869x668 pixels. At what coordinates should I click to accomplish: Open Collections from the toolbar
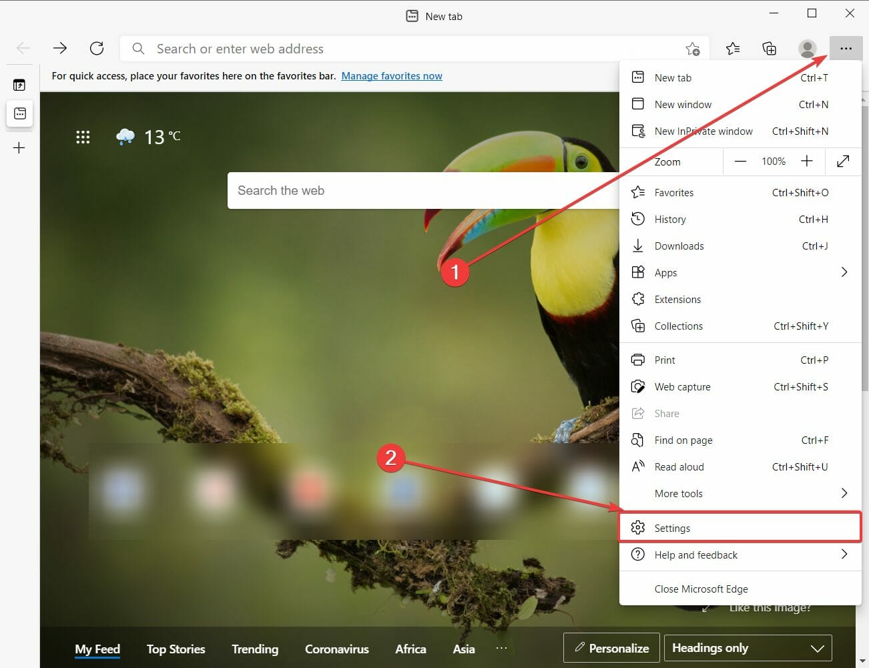(769, 48)
